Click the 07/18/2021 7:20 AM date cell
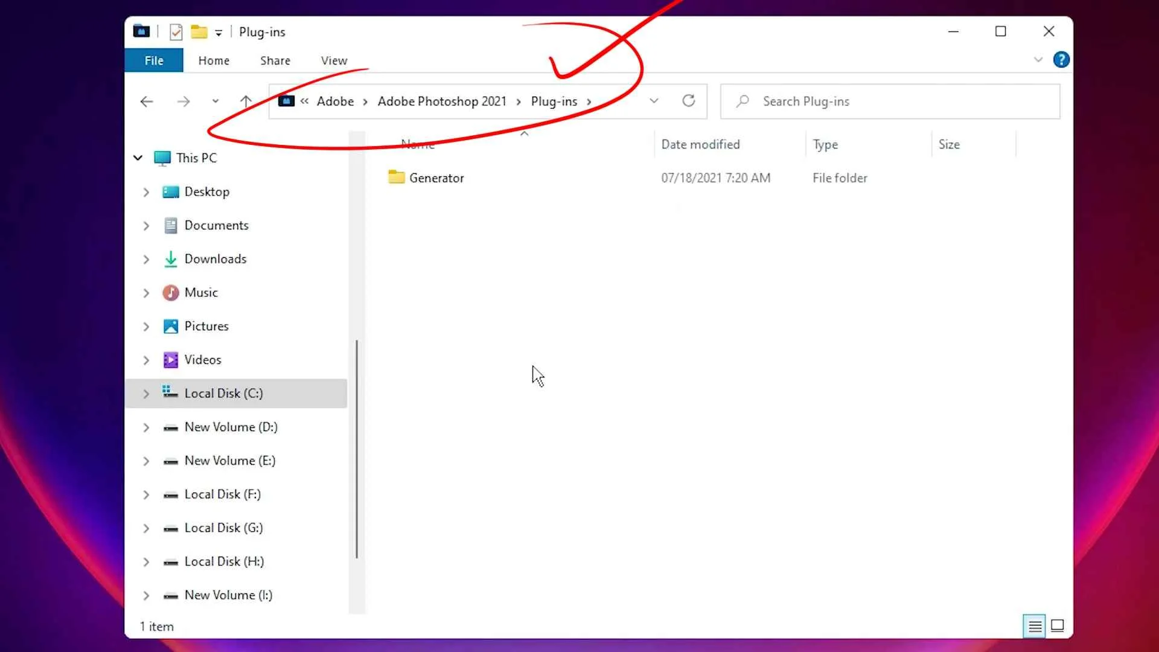 (715, 178)
